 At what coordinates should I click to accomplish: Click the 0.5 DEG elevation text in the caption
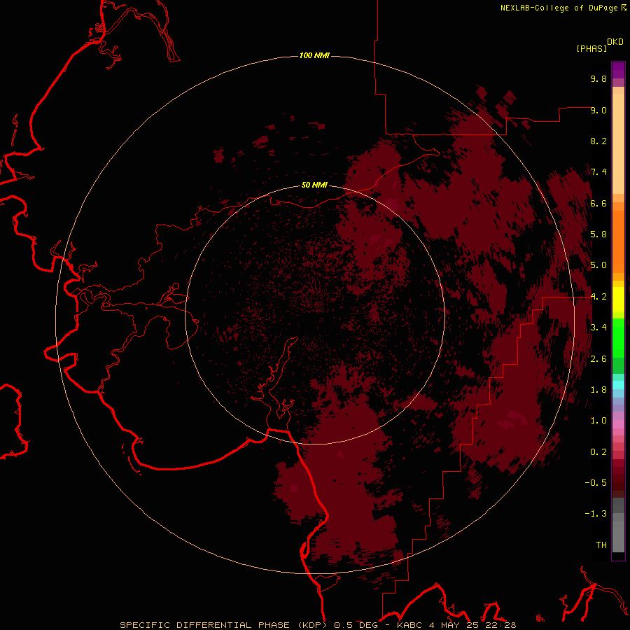pyautogui.click(x=356, y=625)
